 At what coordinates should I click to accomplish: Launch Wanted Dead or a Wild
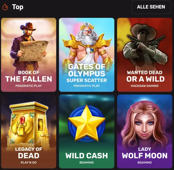click(145, 55)
